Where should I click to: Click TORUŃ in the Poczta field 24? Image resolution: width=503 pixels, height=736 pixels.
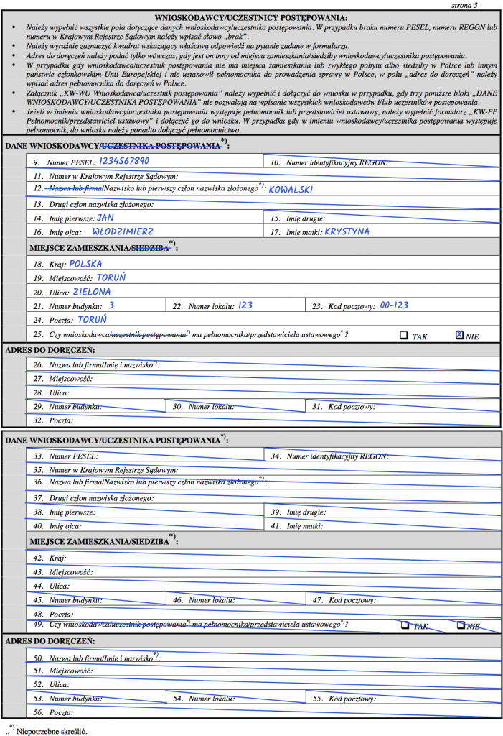point(93,320)
